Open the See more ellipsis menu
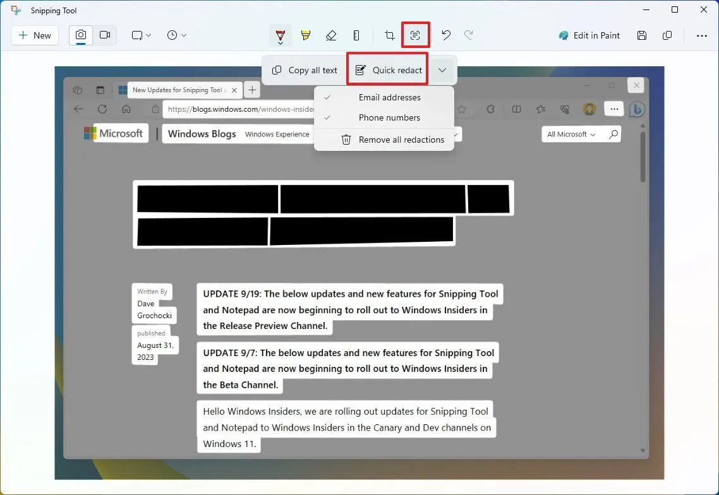Image resolution: width=719 pixels, height=495 pixels. 701,35
